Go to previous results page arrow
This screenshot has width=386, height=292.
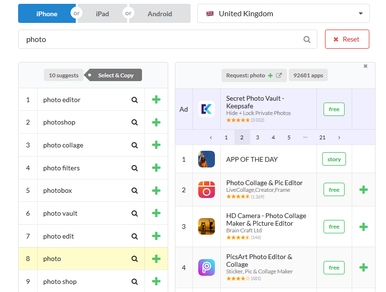coord(211,137)
